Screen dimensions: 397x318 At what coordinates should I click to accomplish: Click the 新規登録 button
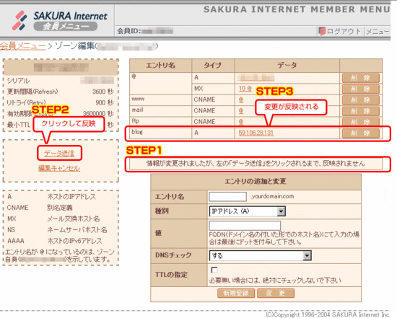coord(236,293)
